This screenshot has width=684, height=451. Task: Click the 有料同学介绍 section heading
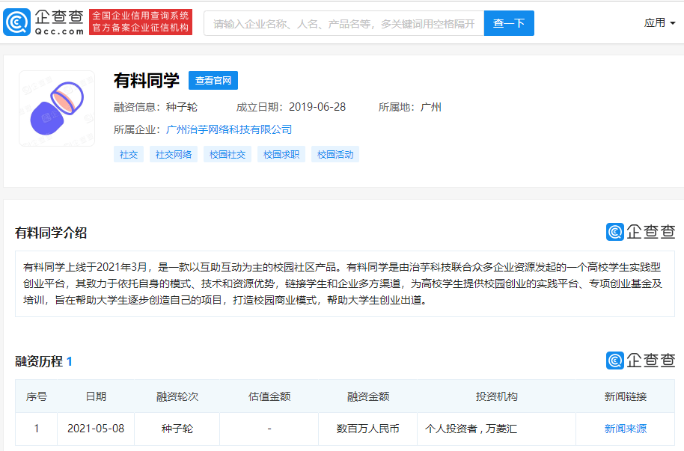(x=51, y=233)
